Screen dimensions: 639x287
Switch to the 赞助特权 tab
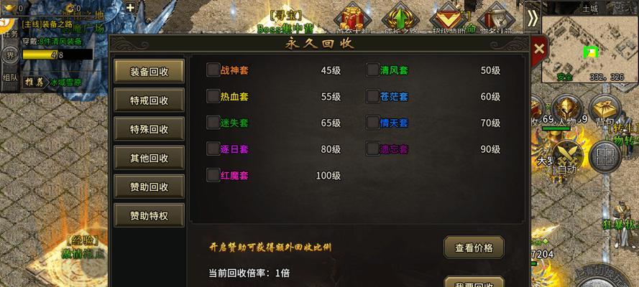click(150, 215)
